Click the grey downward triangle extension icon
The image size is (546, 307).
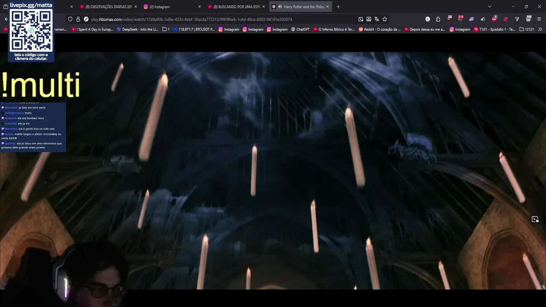(517, 19)
